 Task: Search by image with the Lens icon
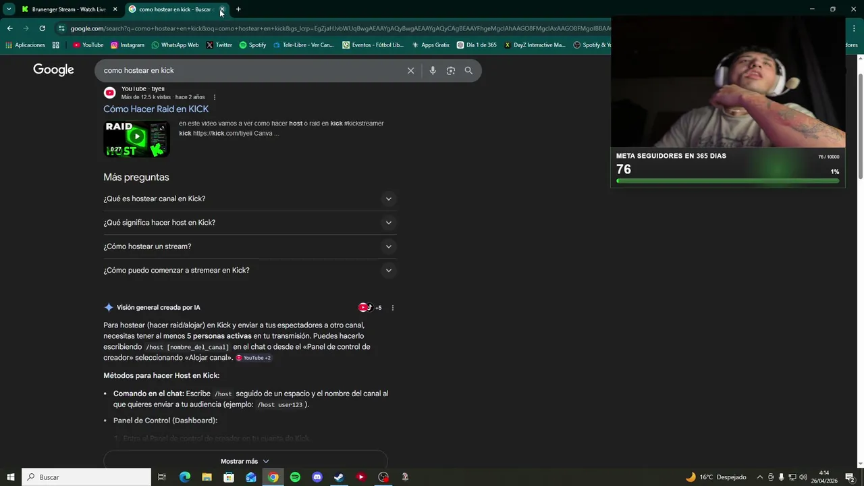tap(451, 70)
